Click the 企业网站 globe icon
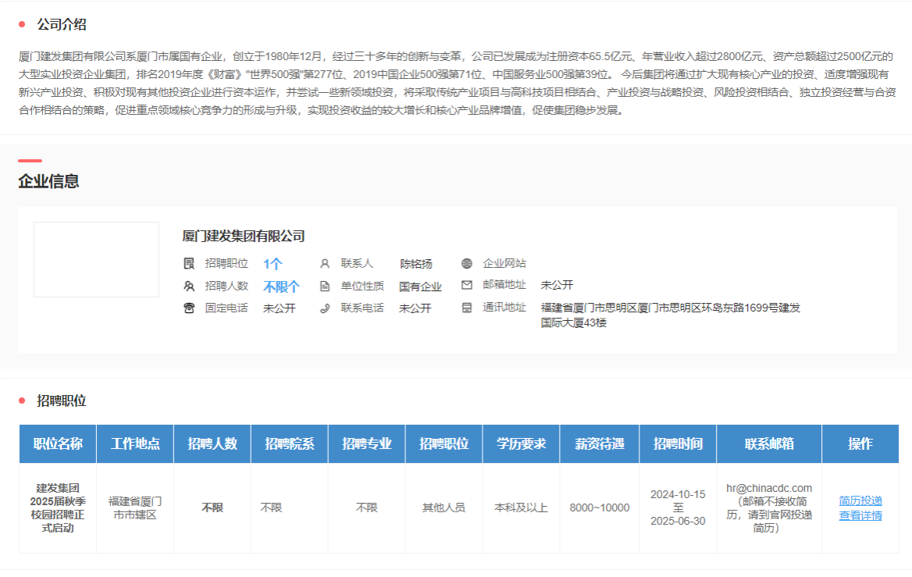912x577 pixels. [x=466, y=263]
